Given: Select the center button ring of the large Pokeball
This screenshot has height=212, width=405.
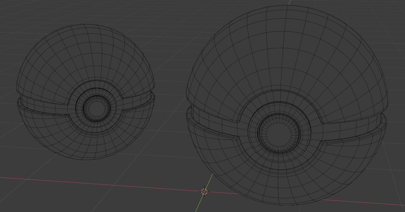Looking at the screenshot, I should [279, 133].
